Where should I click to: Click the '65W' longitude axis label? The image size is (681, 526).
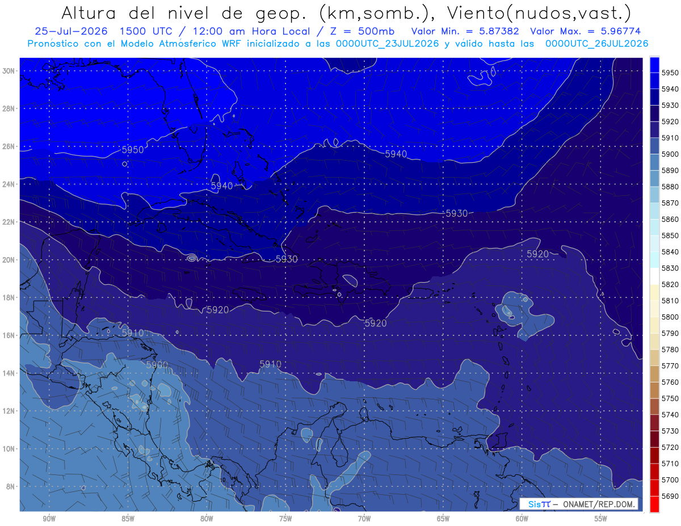pyautogui.click(x=443, y=519)
